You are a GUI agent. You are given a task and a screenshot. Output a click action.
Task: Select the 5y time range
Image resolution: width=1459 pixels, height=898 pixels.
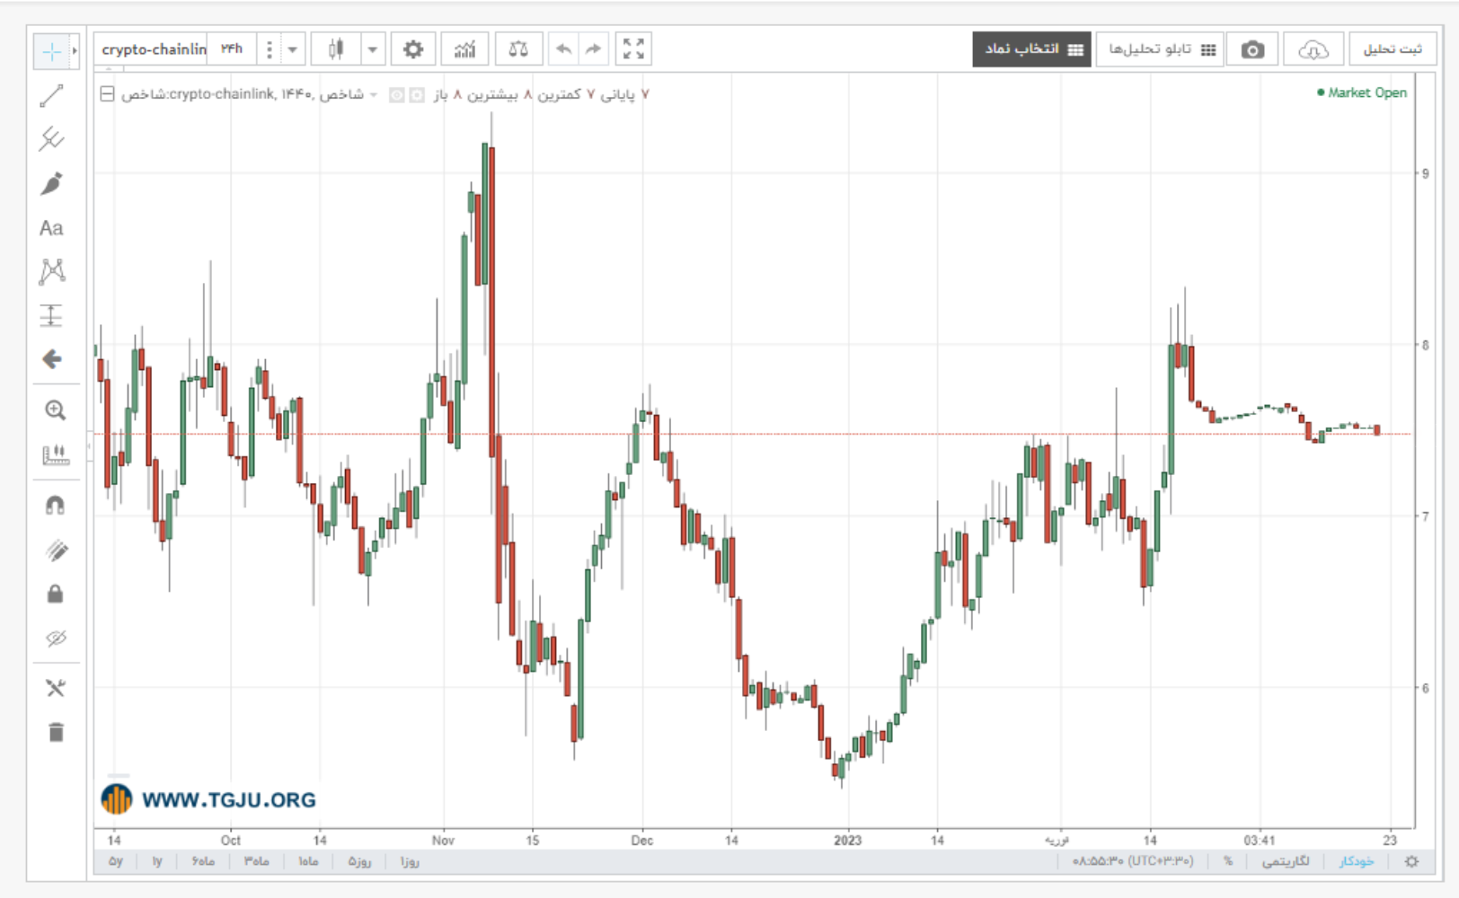tap(116, 861)
